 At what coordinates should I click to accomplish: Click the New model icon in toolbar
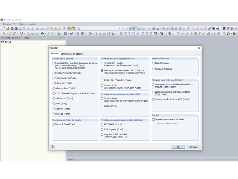(4, 29)
